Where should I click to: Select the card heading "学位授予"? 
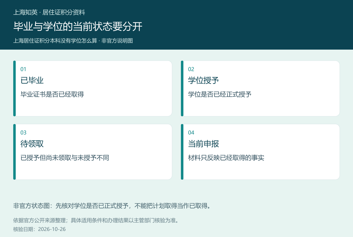(204, 80)
